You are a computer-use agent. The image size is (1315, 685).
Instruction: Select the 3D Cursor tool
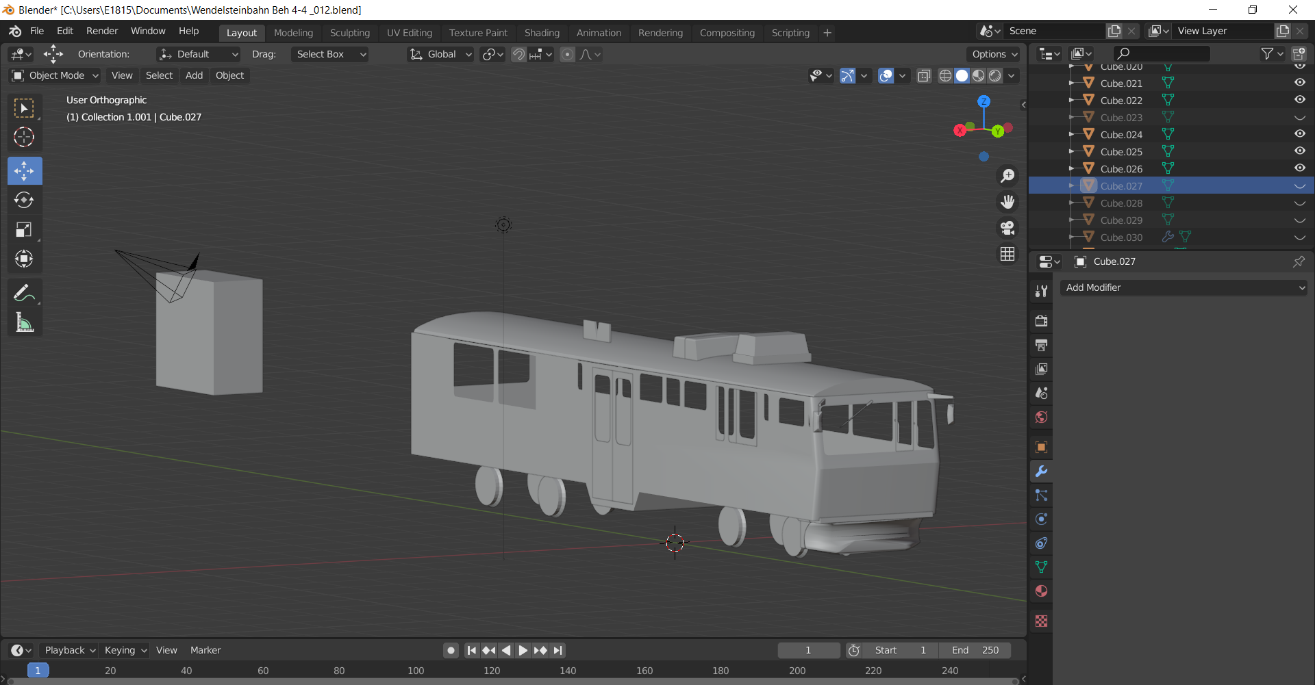[x=24, y=138]
